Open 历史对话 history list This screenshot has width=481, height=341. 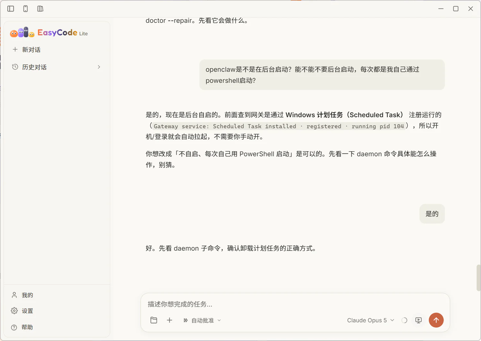click(x=57, y=67)
